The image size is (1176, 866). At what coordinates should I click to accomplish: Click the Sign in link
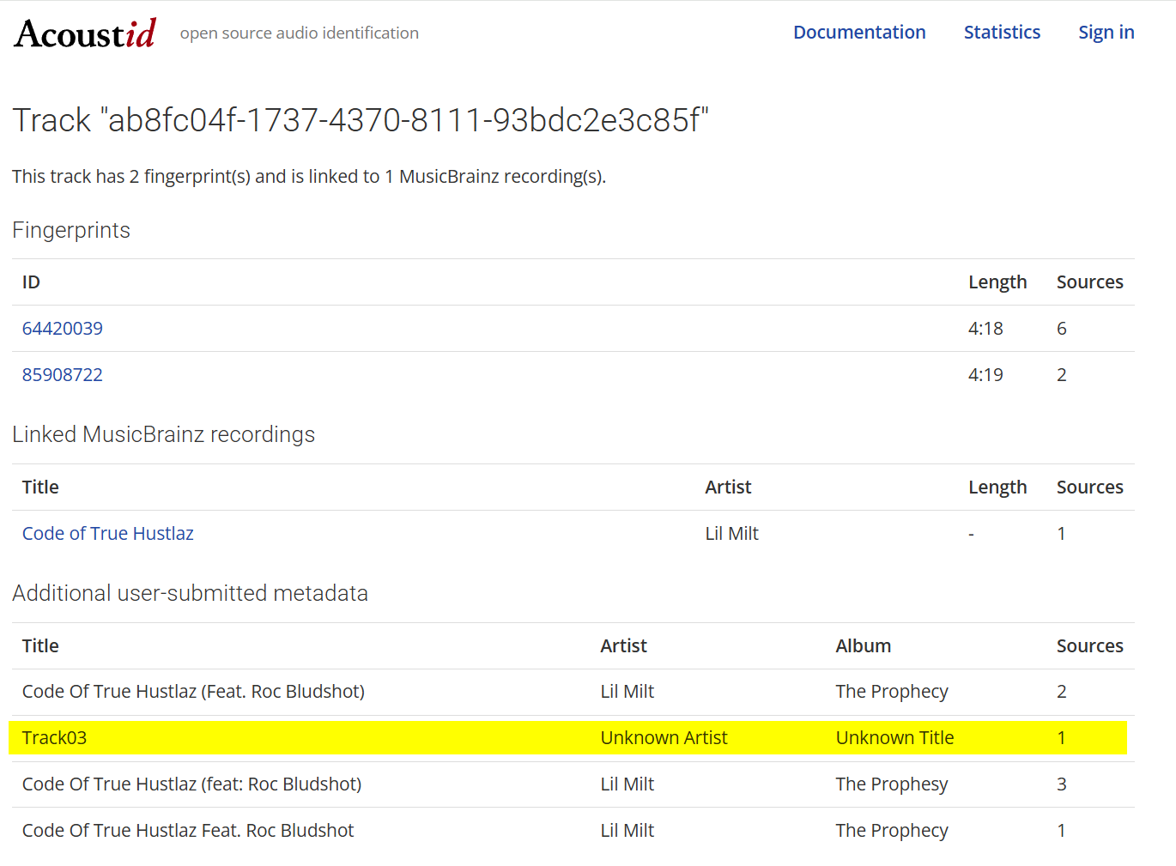click(1106, 33)
